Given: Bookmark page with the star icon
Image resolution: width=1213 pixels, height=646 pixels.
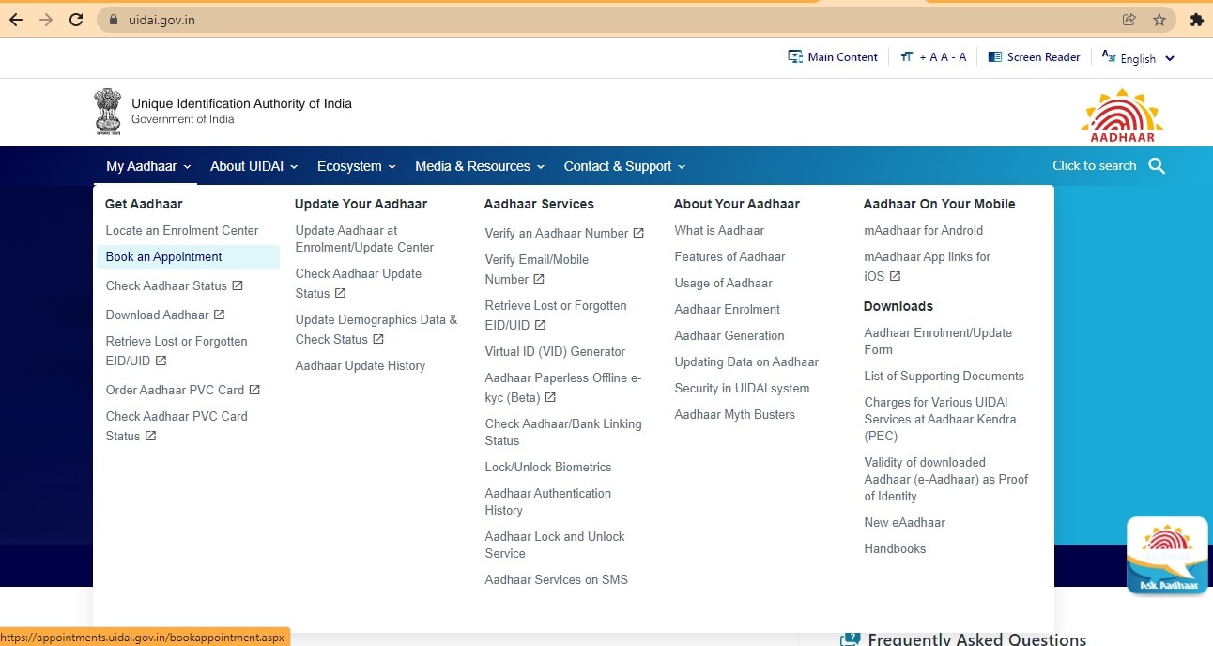Looking at the screenshot, I should (x=1159, y=20).
